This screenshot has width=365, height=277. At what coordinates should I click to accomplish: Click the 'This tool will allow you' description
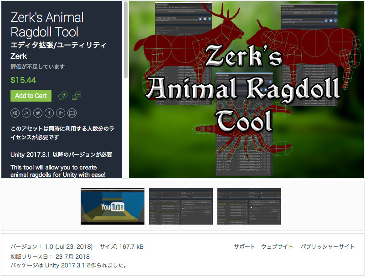click(x=58, y=171)
